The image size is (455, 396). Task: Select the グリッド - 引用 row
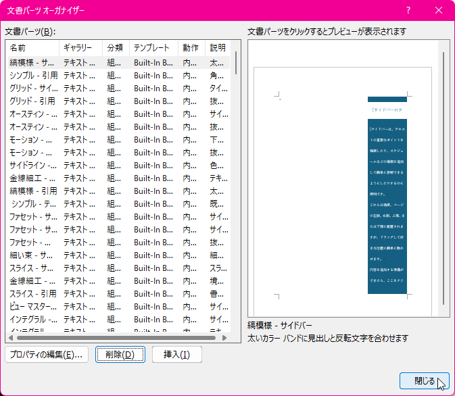coord(119,101)
